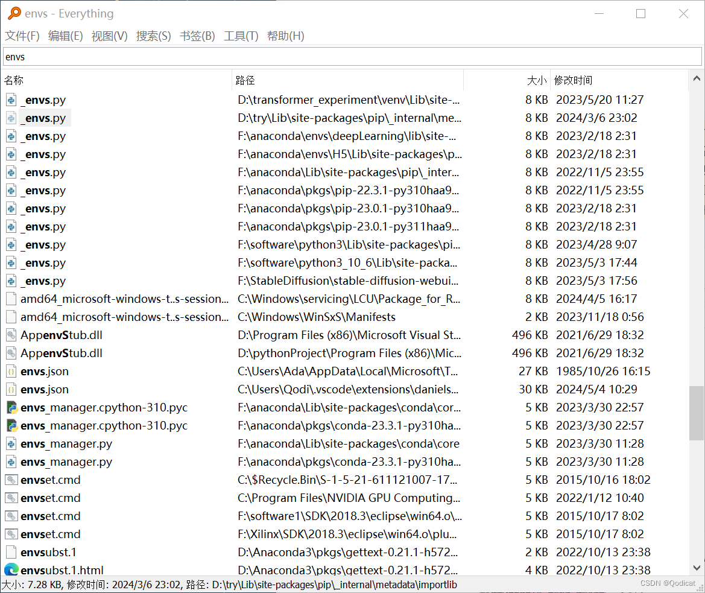Click JSON icon of envs.json in Users\Ada

pos(11,372)
